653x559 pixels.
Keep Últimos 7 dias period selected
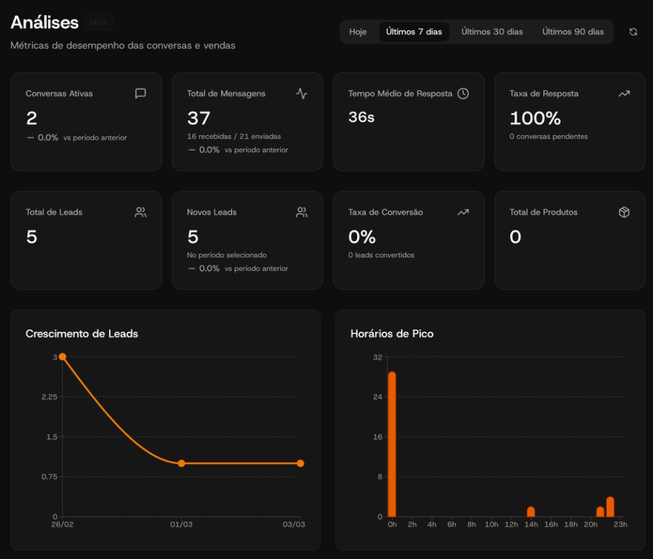click(x=414, y=31)
